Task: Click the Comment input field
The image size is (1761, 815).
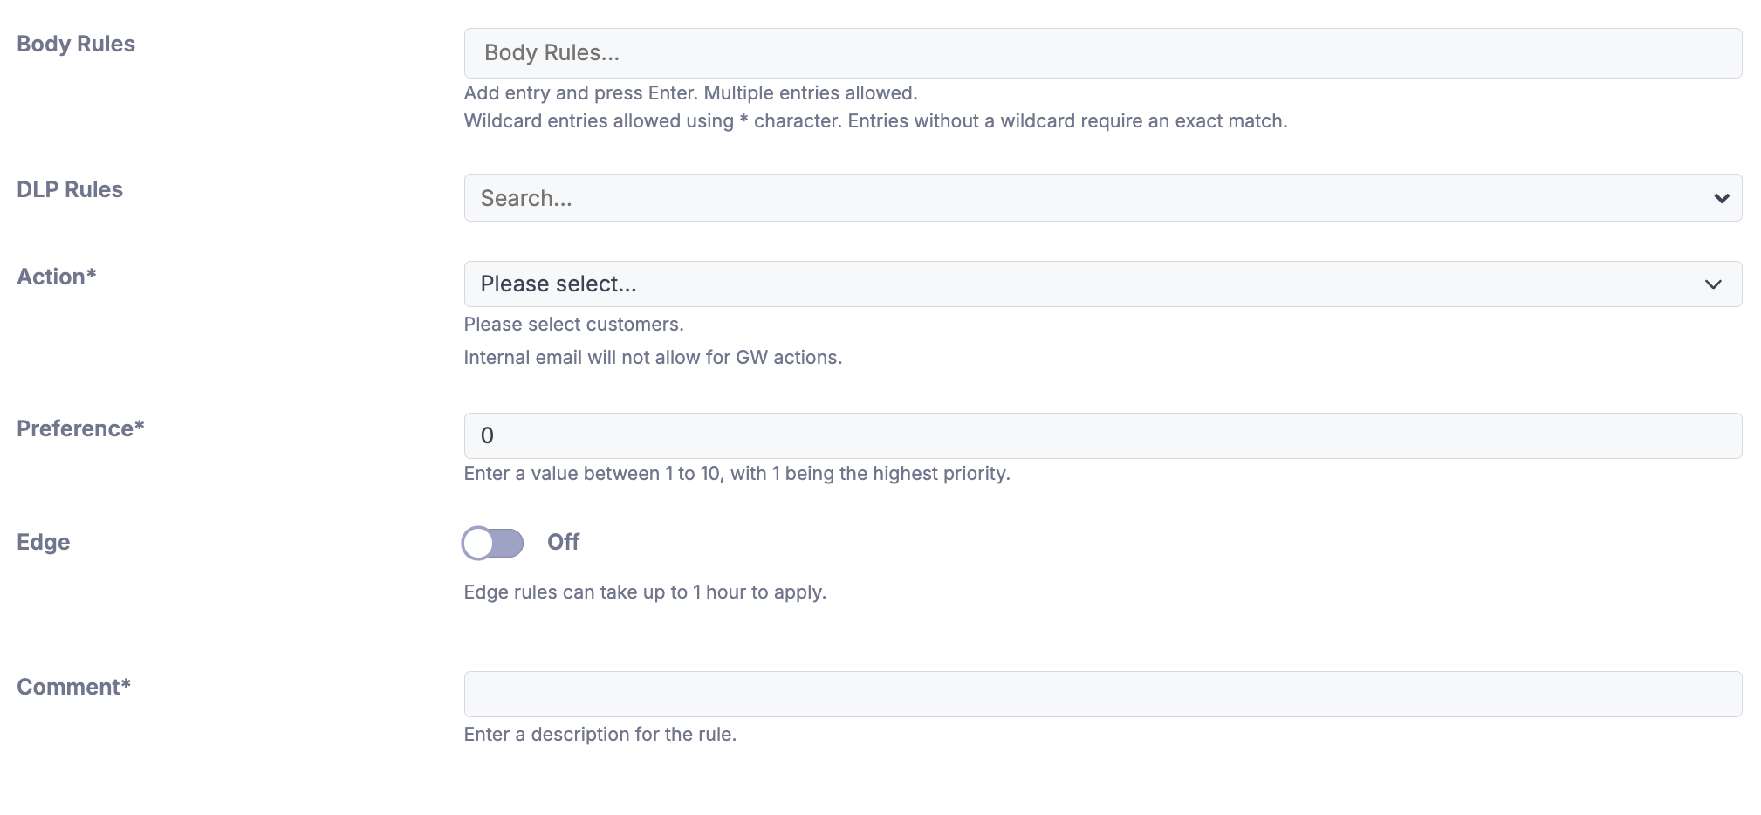Action: tap(1101, 694)
